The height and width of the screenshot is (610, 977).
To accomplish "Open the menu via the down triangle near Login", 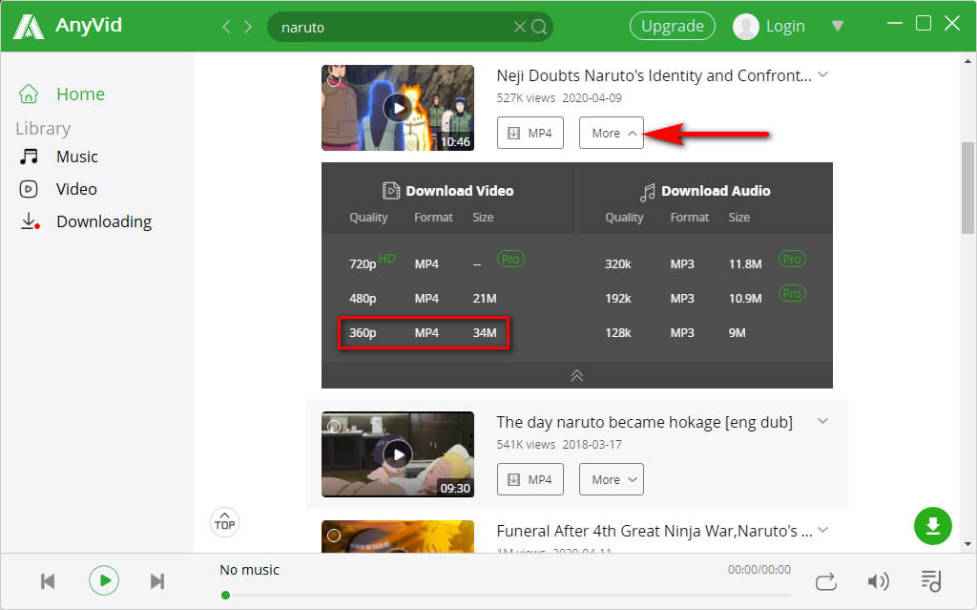I will (838, 26).
